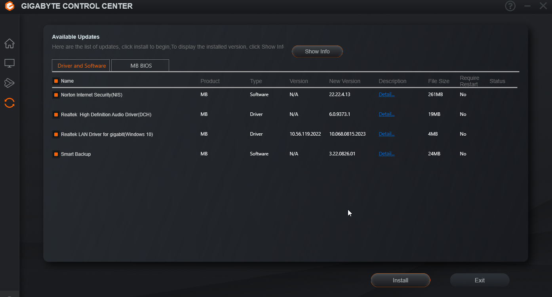This screenshot has width=552, height=297.
Task: Open the help question mark icon
Action: coord(510,6)
